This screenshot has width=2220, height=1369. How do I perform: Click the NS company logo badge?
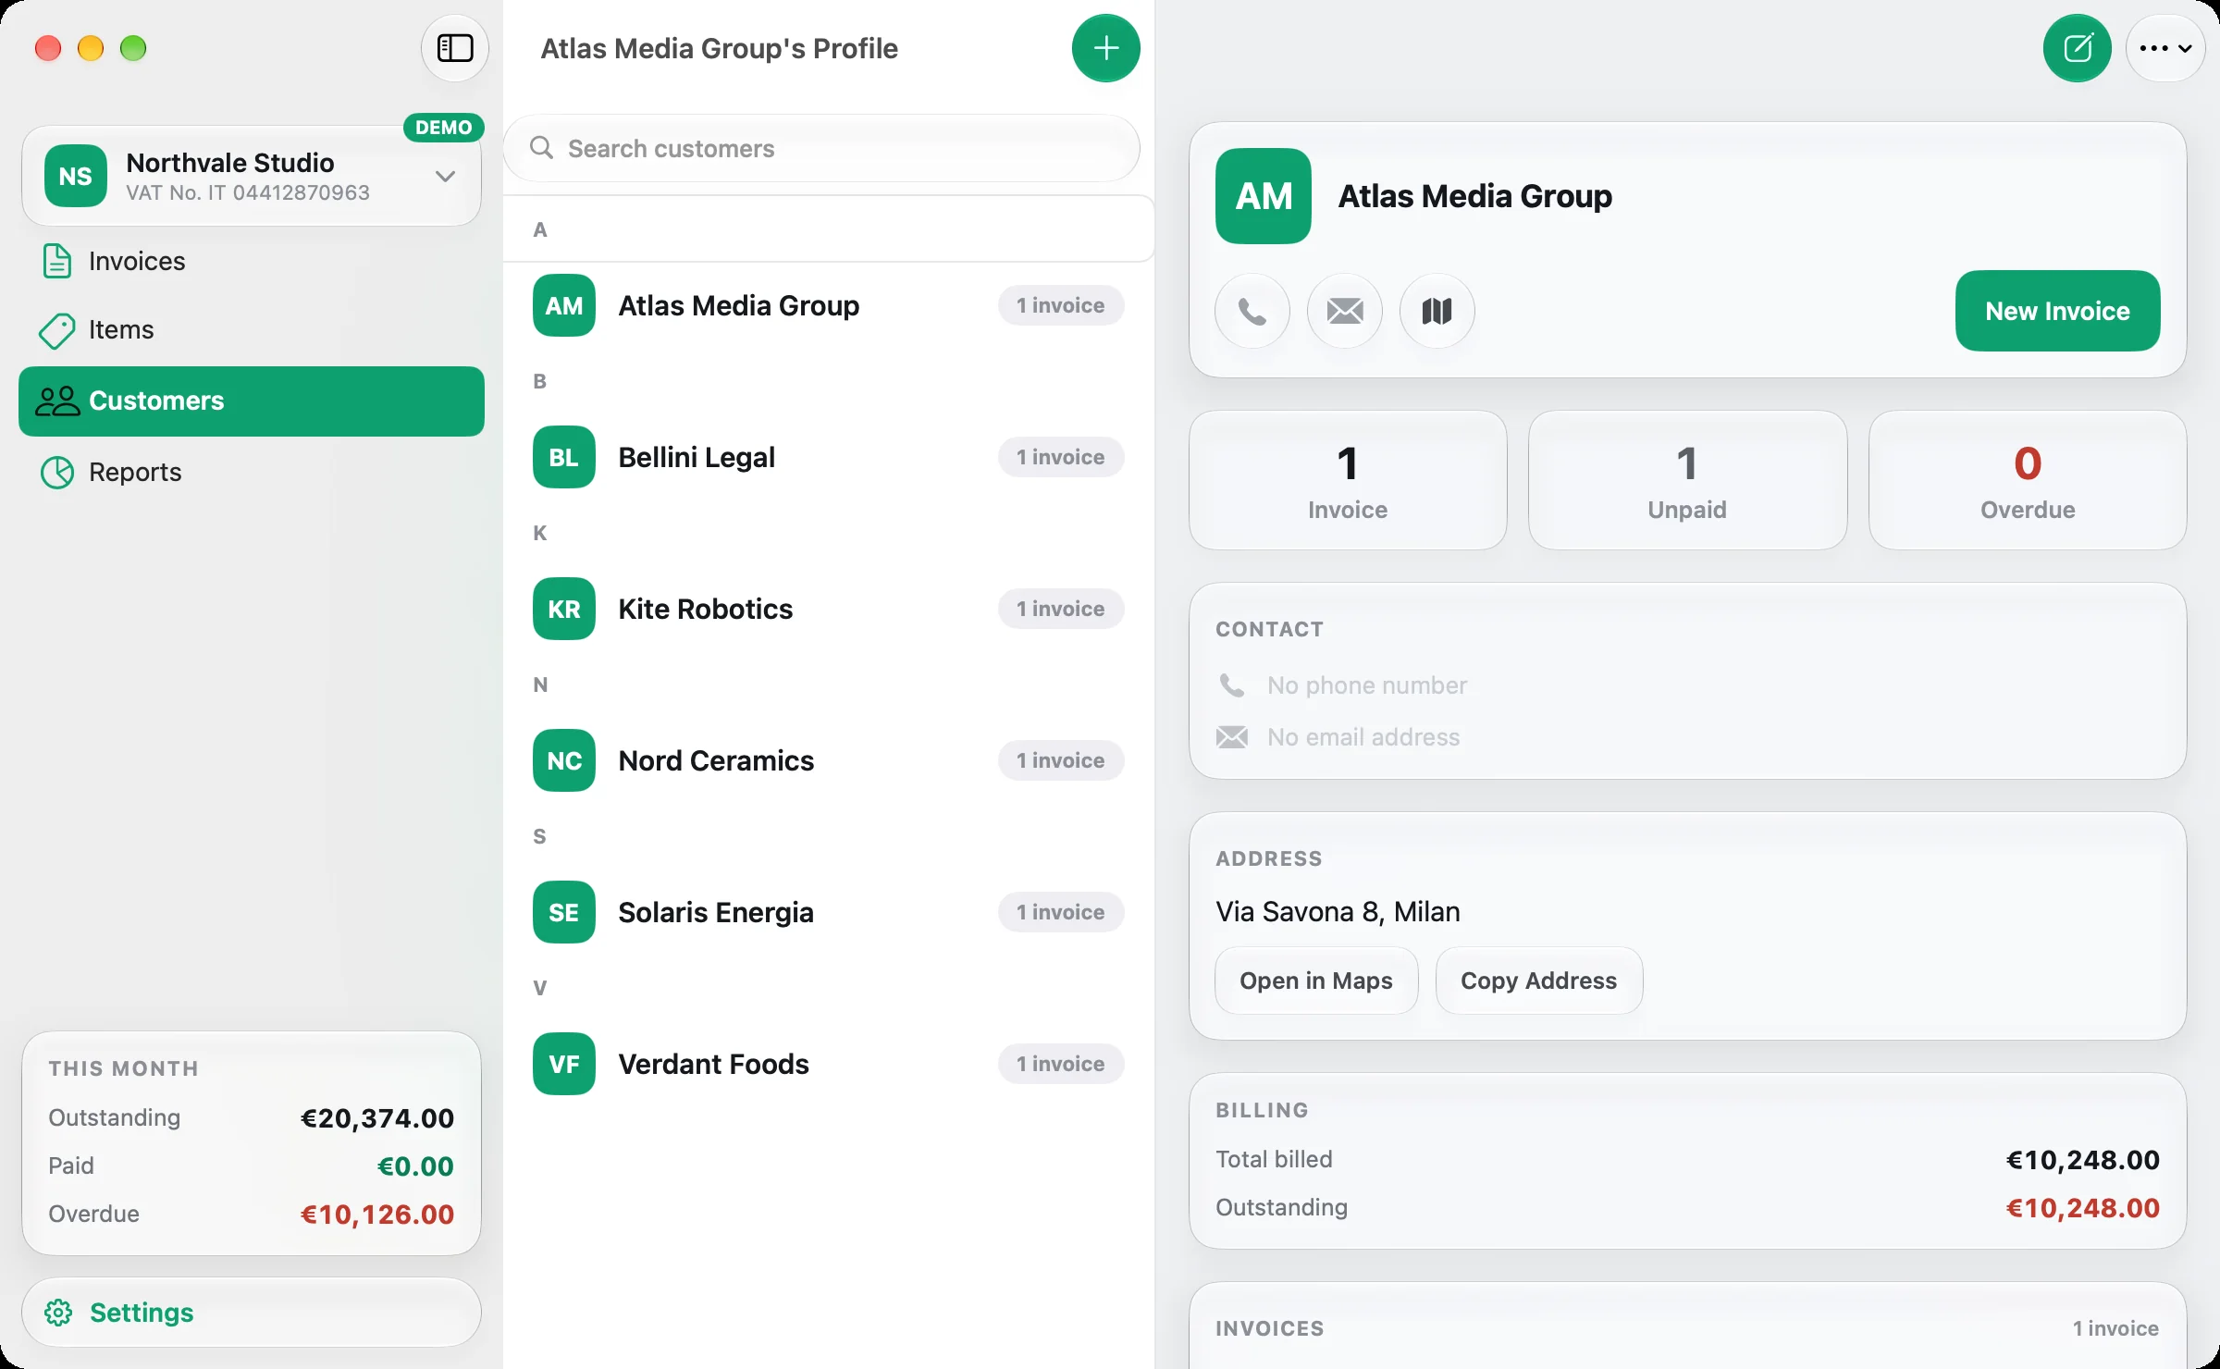(76, 176)
